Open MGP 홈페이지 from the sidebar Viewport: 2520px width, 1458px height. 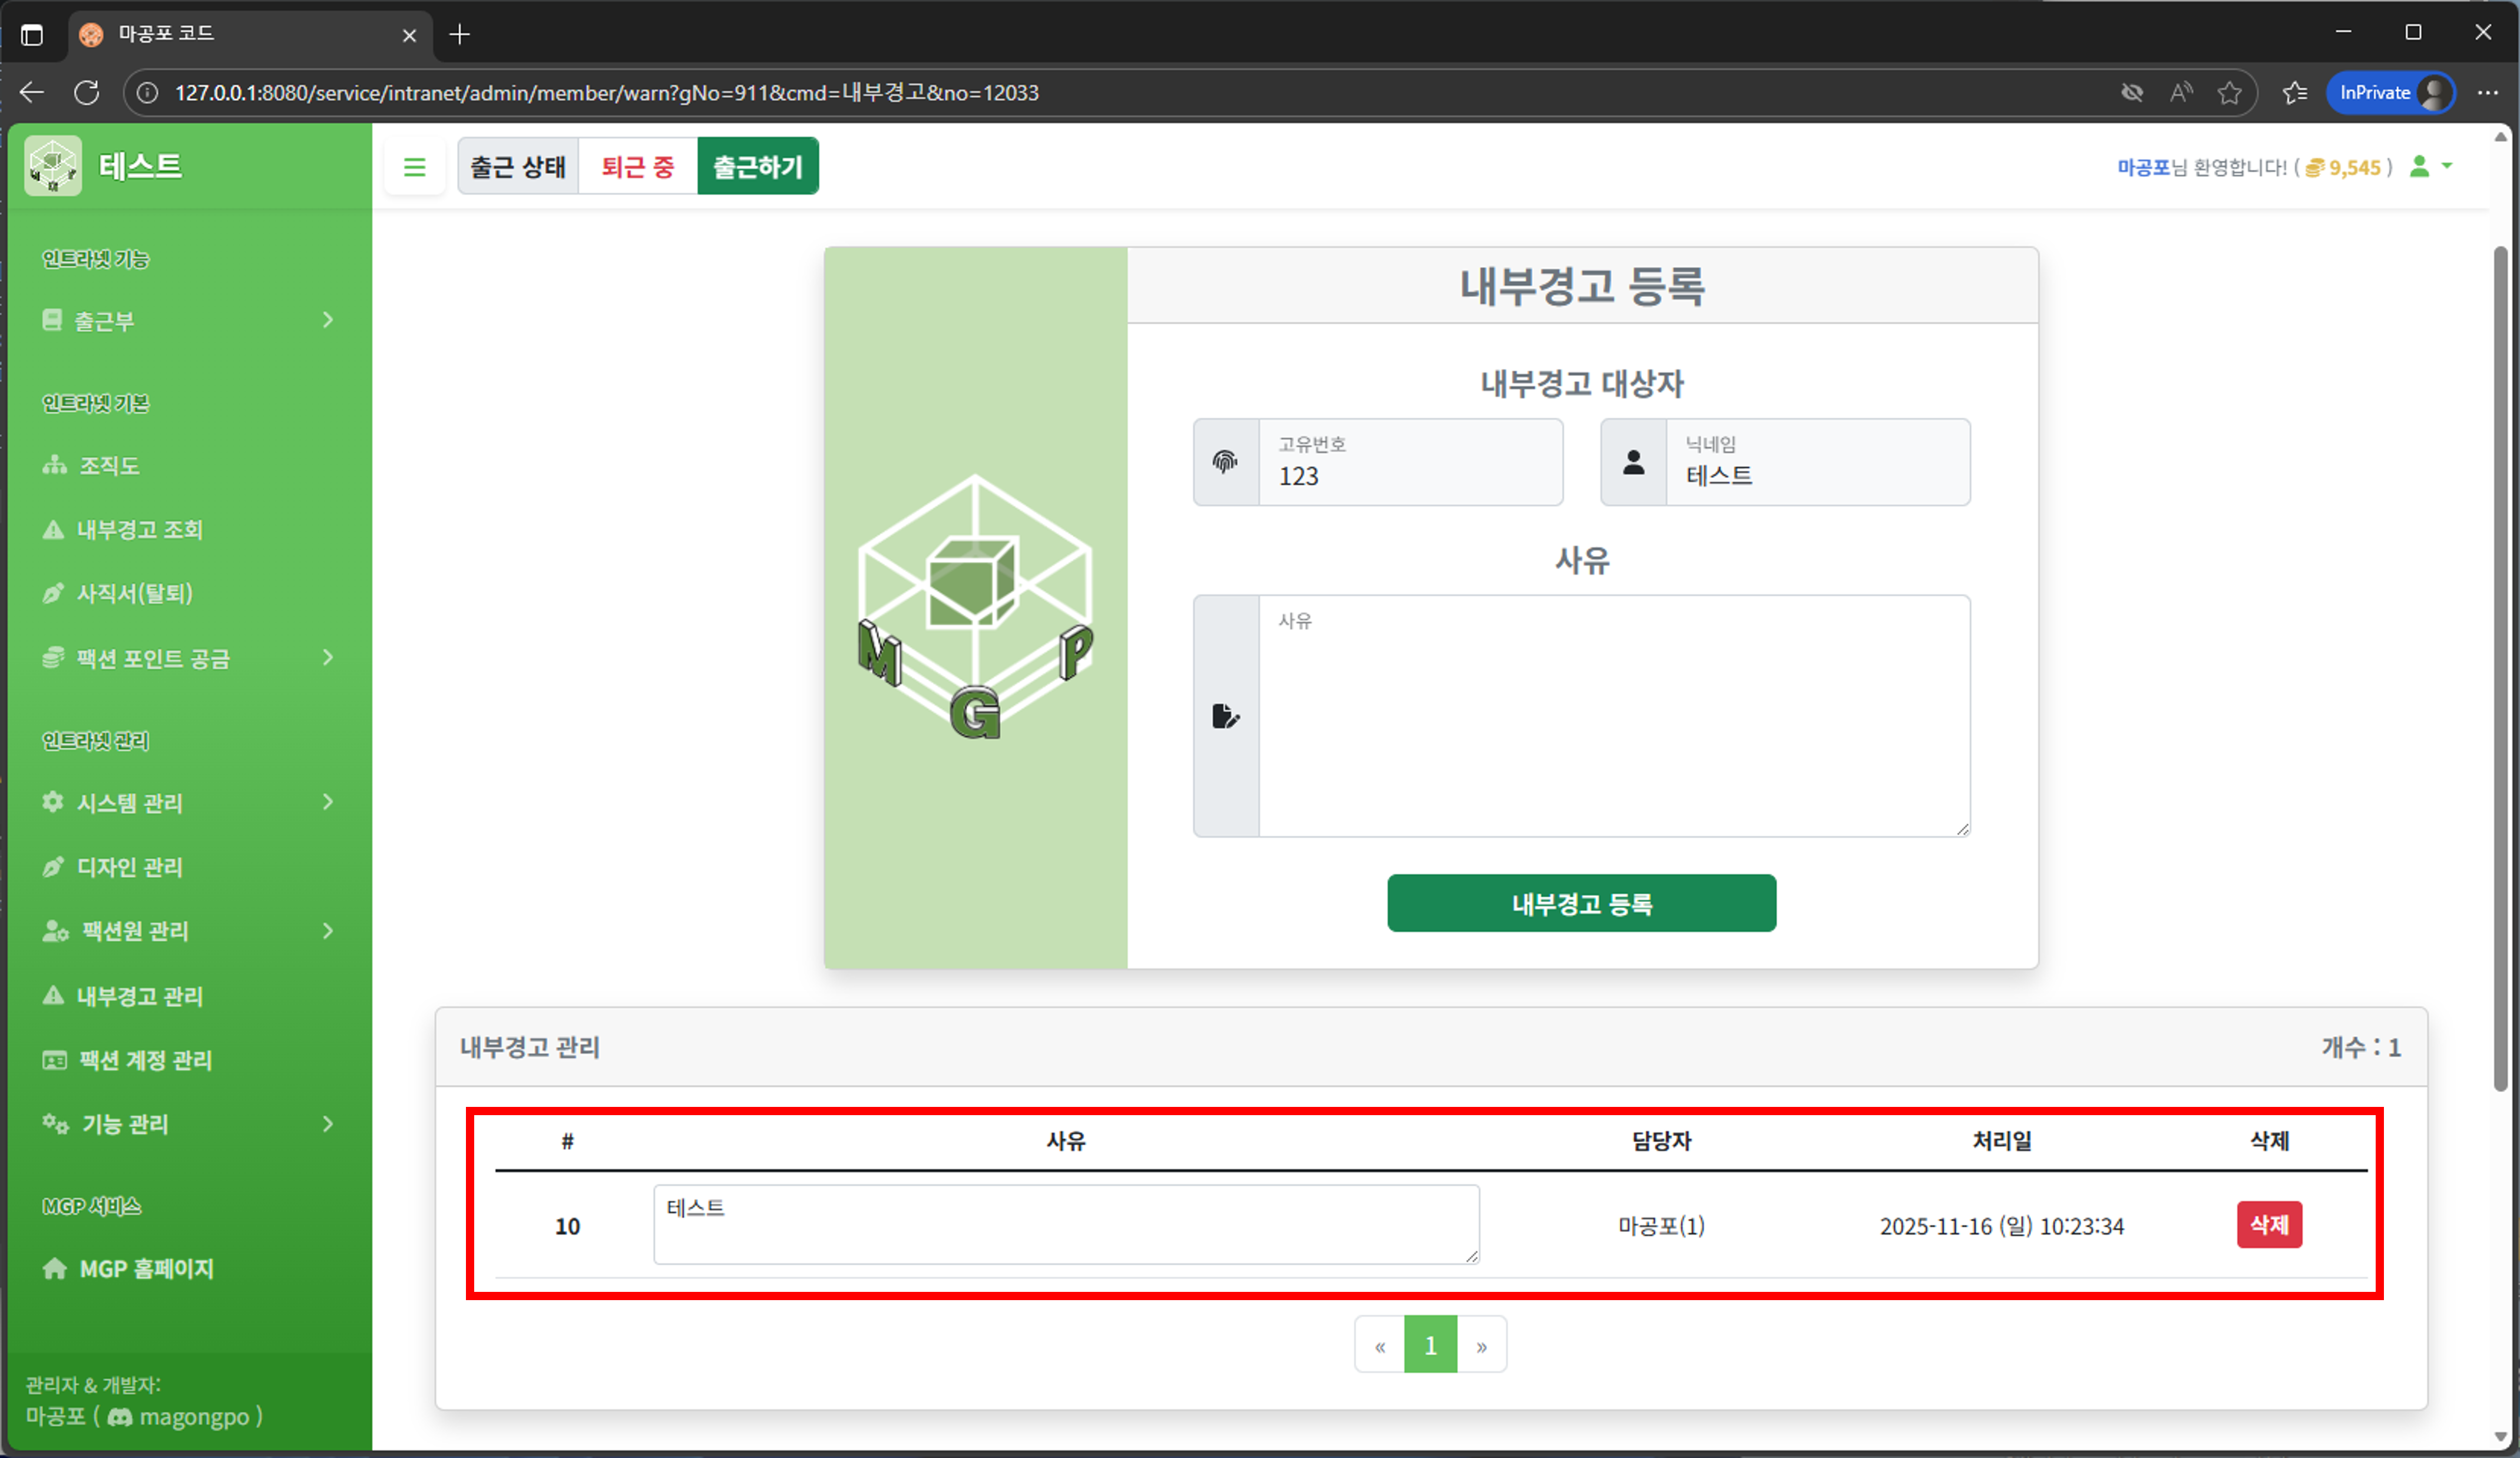(146, 1269)
